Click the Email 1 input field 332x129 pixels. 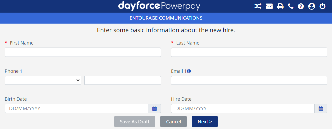[x=249, y=80]
